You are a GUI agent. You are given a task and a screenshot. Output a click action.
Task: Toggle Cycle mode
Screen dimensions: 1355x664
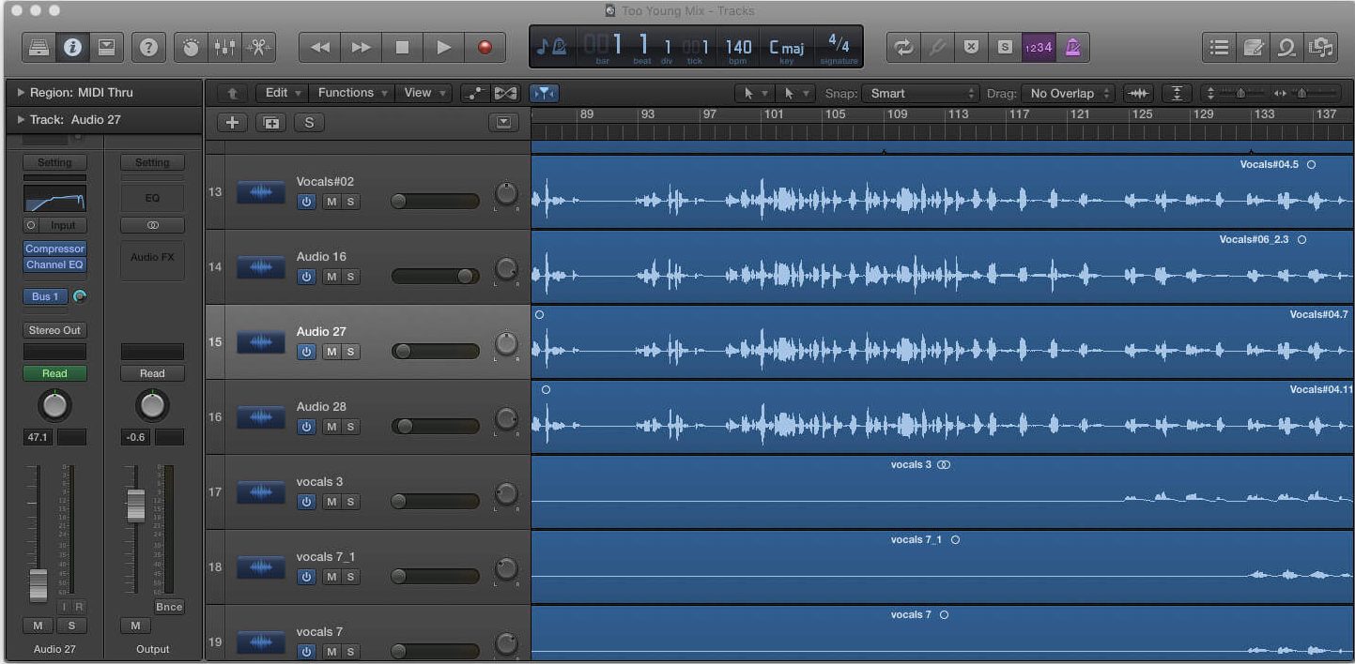click(x=903, y=47)
